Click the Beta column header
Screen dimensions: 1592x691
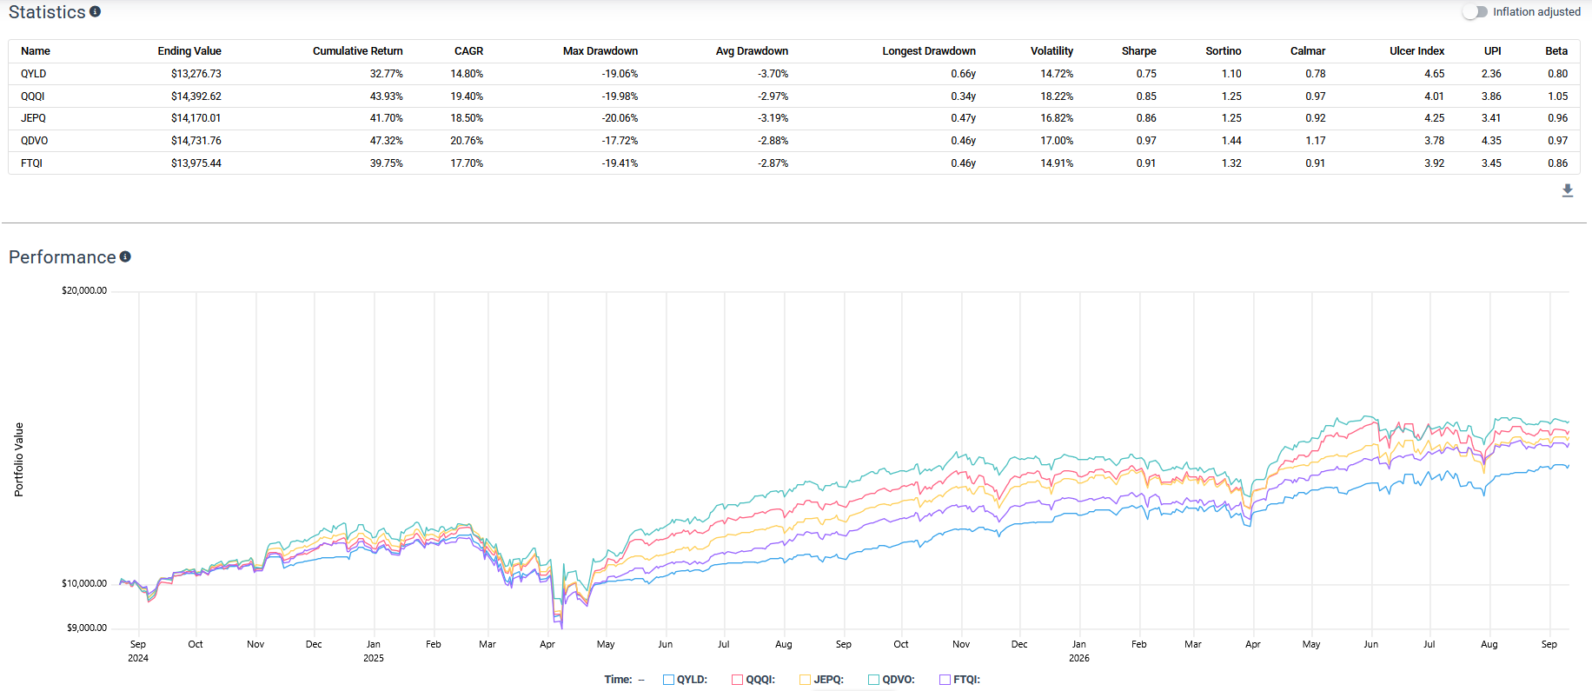1556,51
